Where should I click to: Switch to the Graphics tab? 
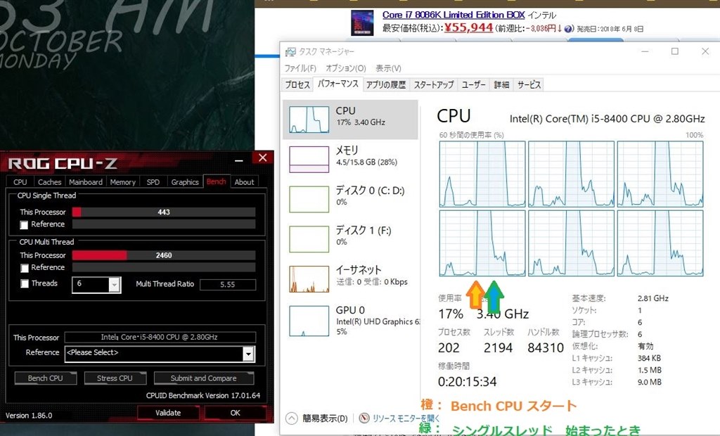click(185, 182)
